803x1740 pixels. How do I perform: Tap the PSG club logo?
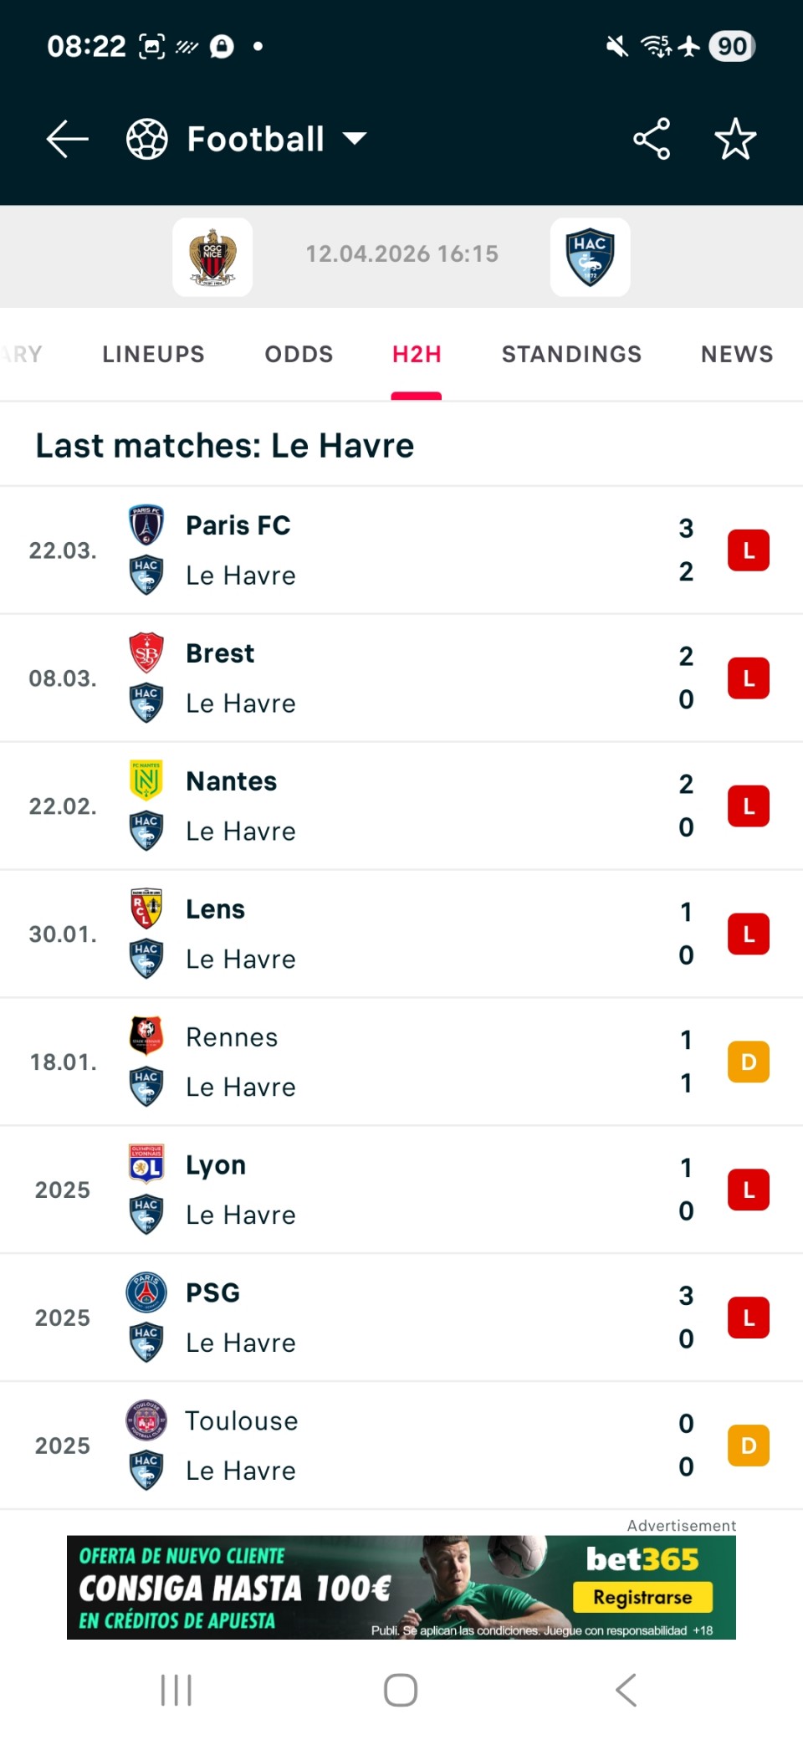(146, 1292)
